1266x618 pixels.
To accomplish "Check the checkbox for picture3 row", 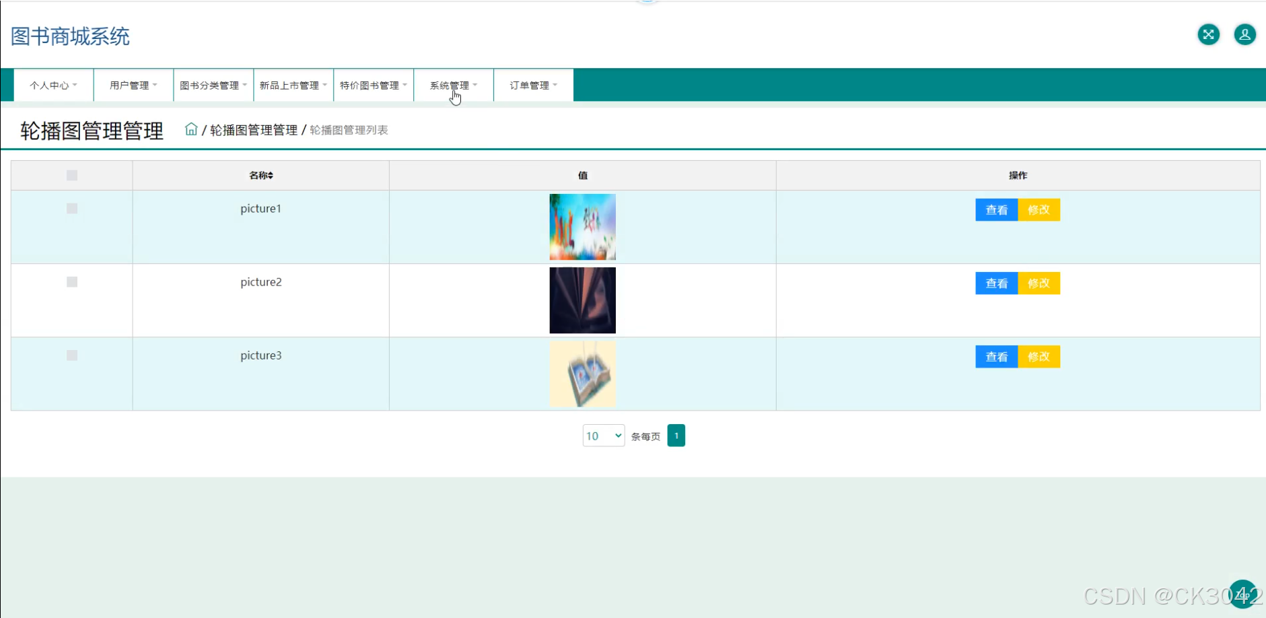I will [72, 355].
